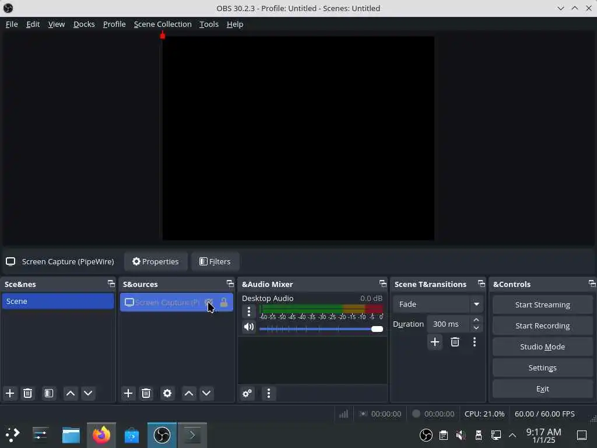Viewport: 597px width, 448px height.
Task: Adjust Desktop Audio volume slider handle
Action: [x=377, y=329]
